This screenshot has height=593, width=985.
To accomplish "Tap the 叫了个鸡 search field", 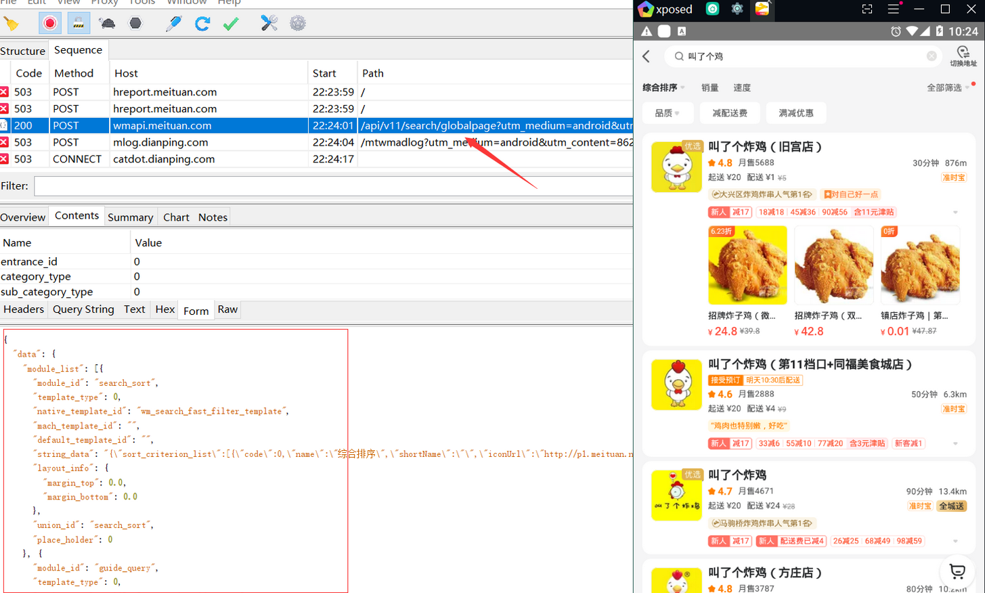I will 802,56.
